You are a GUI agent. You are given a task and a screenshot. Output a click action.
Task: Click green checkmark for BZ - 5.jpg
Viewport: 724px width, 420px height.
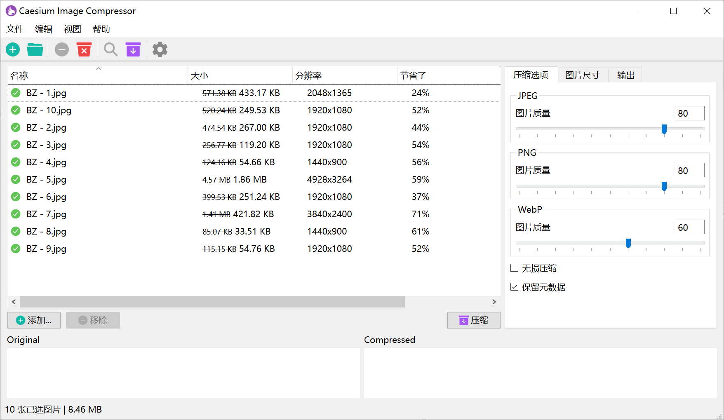pos(16,180)
